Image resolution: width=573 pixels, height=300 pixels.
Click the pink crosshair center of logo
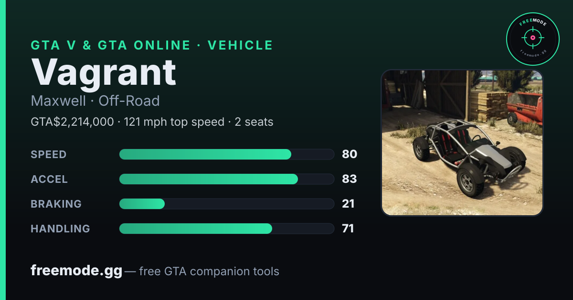[x=532, y=38]
